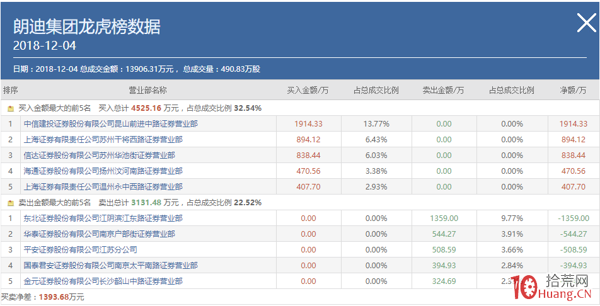Click the 买卖净差 1393.68万元 footer
600x306 pixels.
tap(42, 297)
